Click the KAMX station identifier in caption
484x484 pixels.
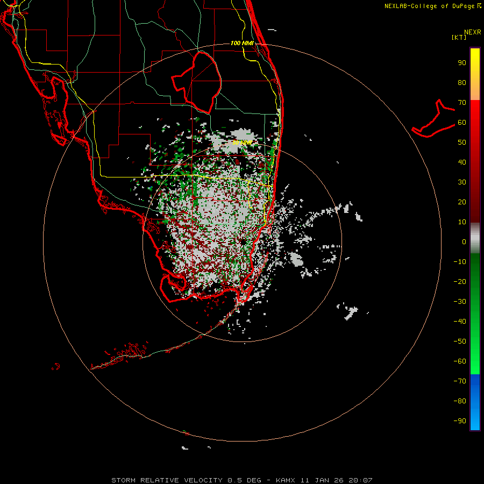click(285, 480)
